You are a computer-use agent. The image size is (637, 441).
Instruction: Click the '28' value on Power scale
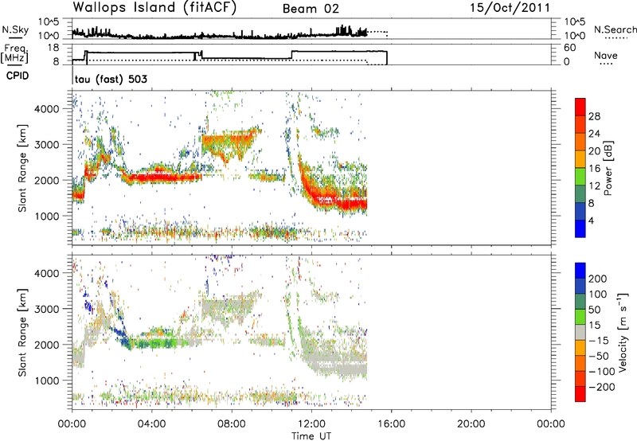pos(594,116)
